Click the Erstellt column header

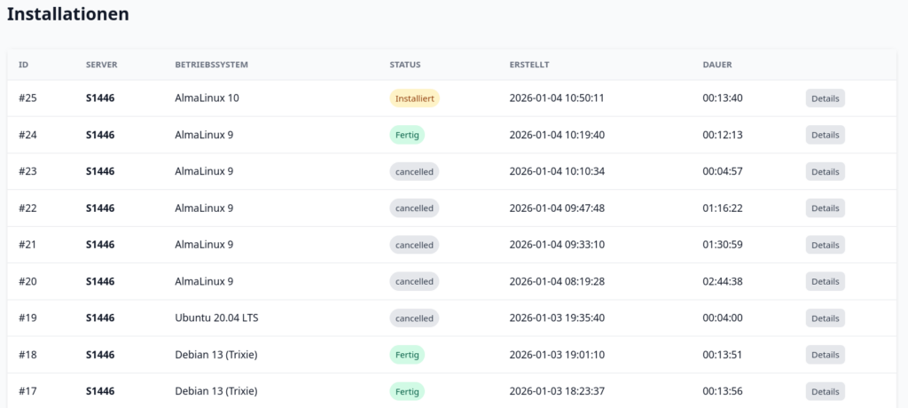tap(529, 65)
